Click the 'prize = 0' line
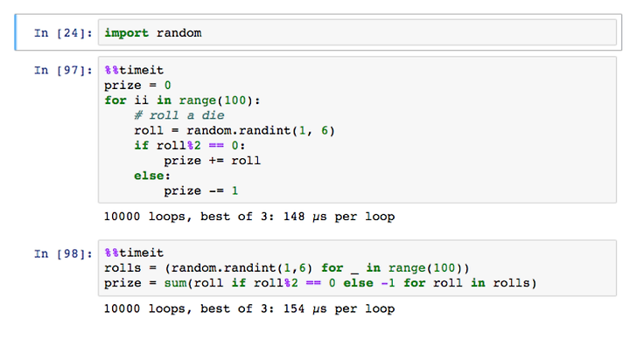 [137, 86]
